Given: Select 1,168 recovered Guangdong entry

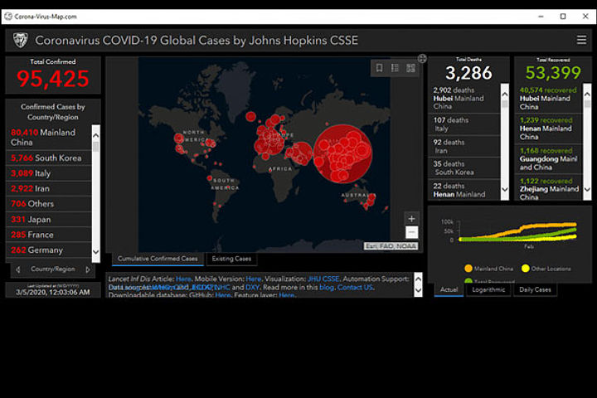Looking at the screenshot, I should (549, 159).
